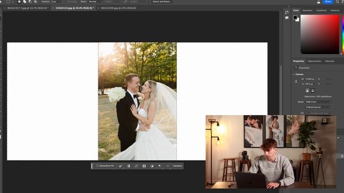Image resolution: width=344 pixels, height=193 pixels.
Task: Click the invert selection icon in task bar
Action: [x=128, y=166]
